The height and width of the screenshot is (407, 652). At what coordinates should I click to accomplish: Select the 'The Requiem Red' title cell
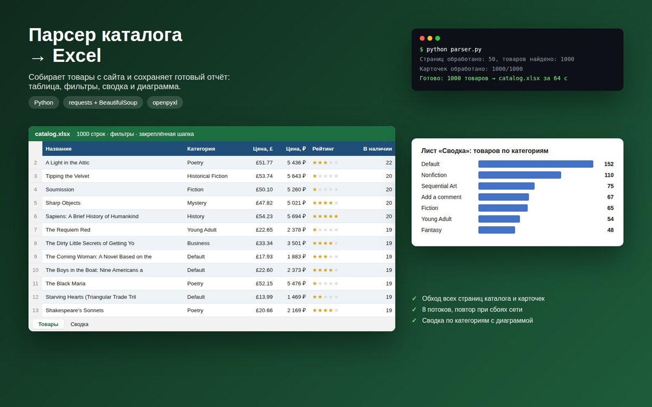point(113,230)
